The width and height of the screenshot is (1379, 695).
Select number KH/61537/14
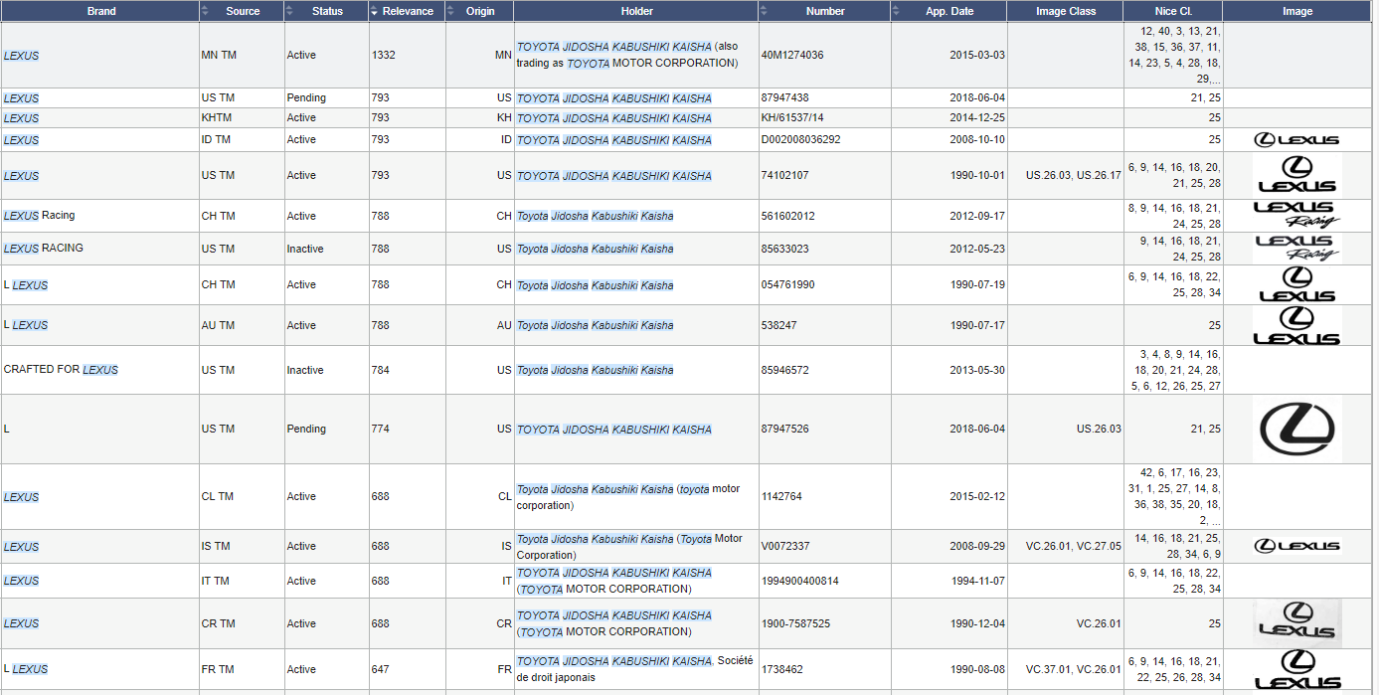792,117
